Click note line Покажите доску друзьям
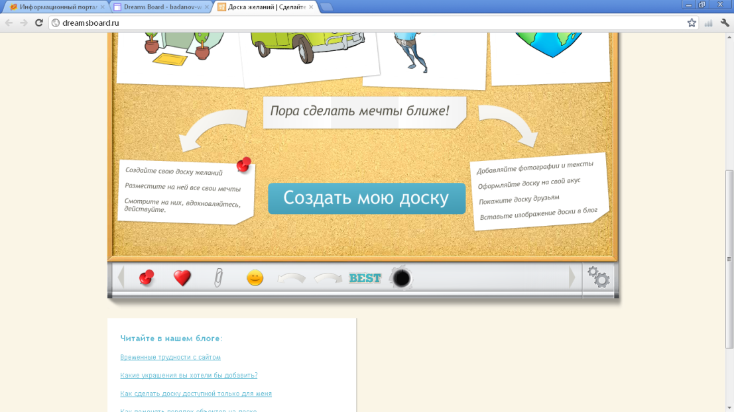The image size is (734, 412). 519,199
